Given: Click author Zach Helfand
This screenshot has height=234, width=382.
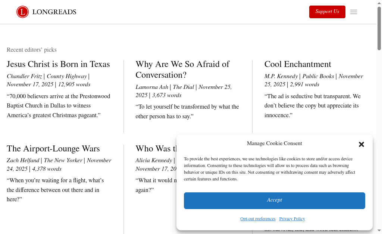Looking at the screenshot, I should pyautogui.click(x=23, y=161).
